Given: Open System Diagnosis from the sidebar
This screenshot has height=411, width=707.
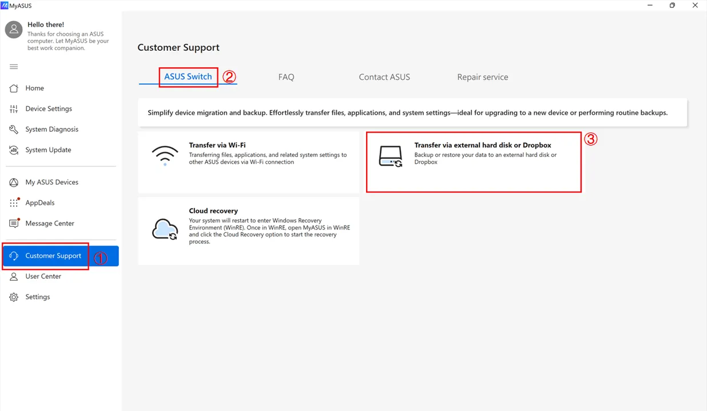Looking at the screenshot, I should [14, 129].
